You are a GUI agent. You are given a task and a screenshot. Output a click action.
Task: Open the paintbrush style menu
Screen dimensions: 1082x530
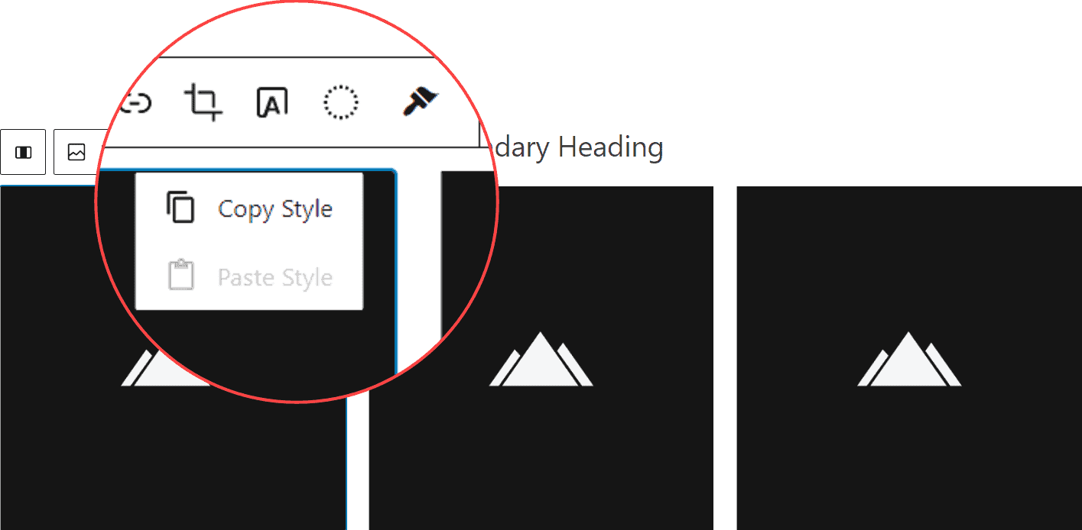(x=420, y=102)
